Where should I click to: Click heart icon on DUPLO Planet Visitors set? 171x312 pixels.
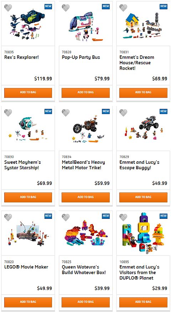[123, 217]
